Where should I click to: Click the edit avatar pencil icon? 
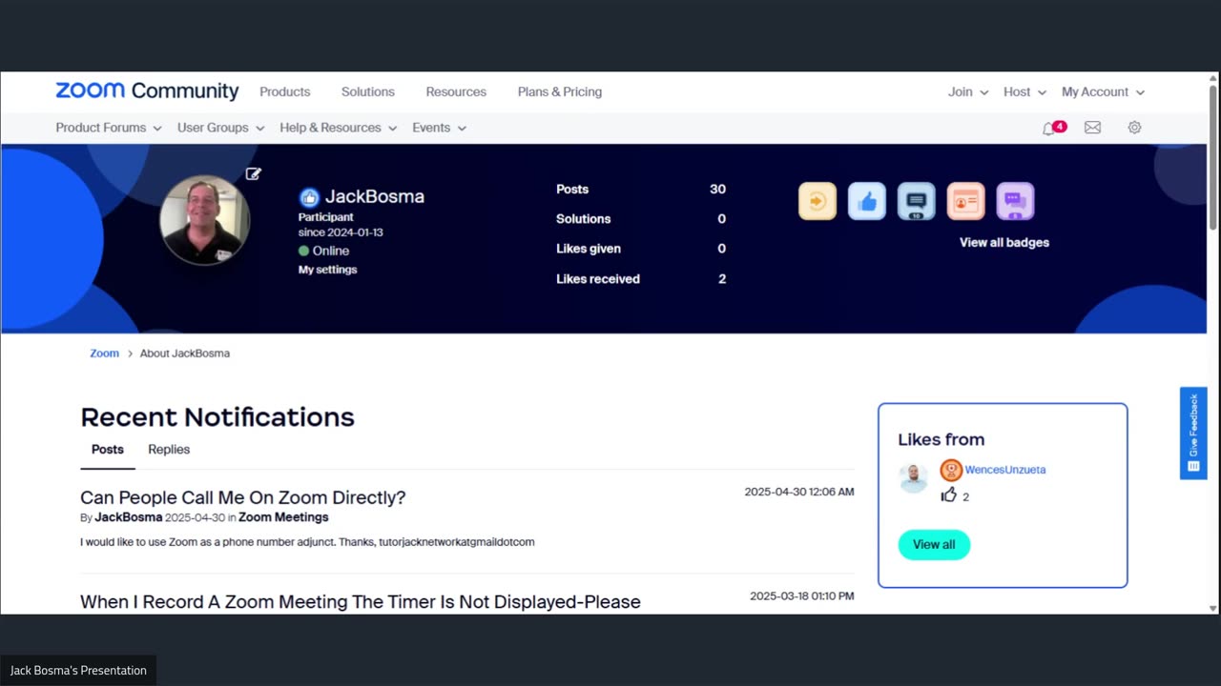253,173
